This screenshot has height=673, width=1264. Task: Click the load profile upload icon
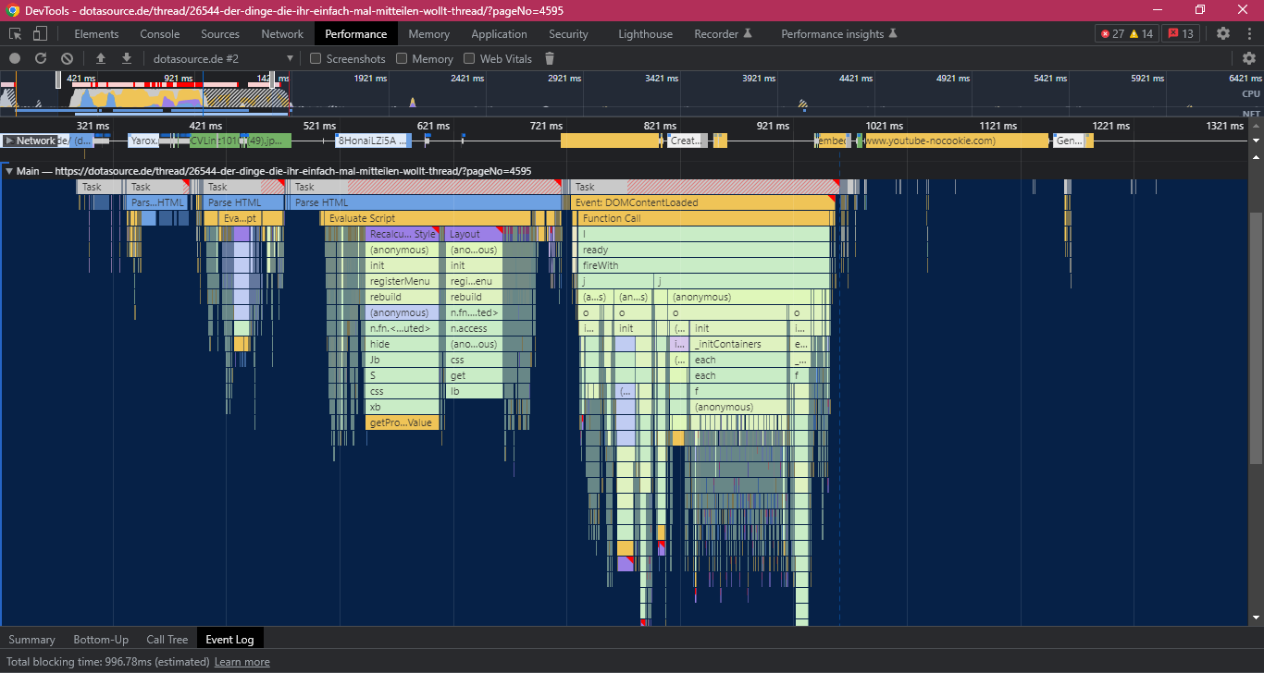pyautogui.click(x=101, y=58)
